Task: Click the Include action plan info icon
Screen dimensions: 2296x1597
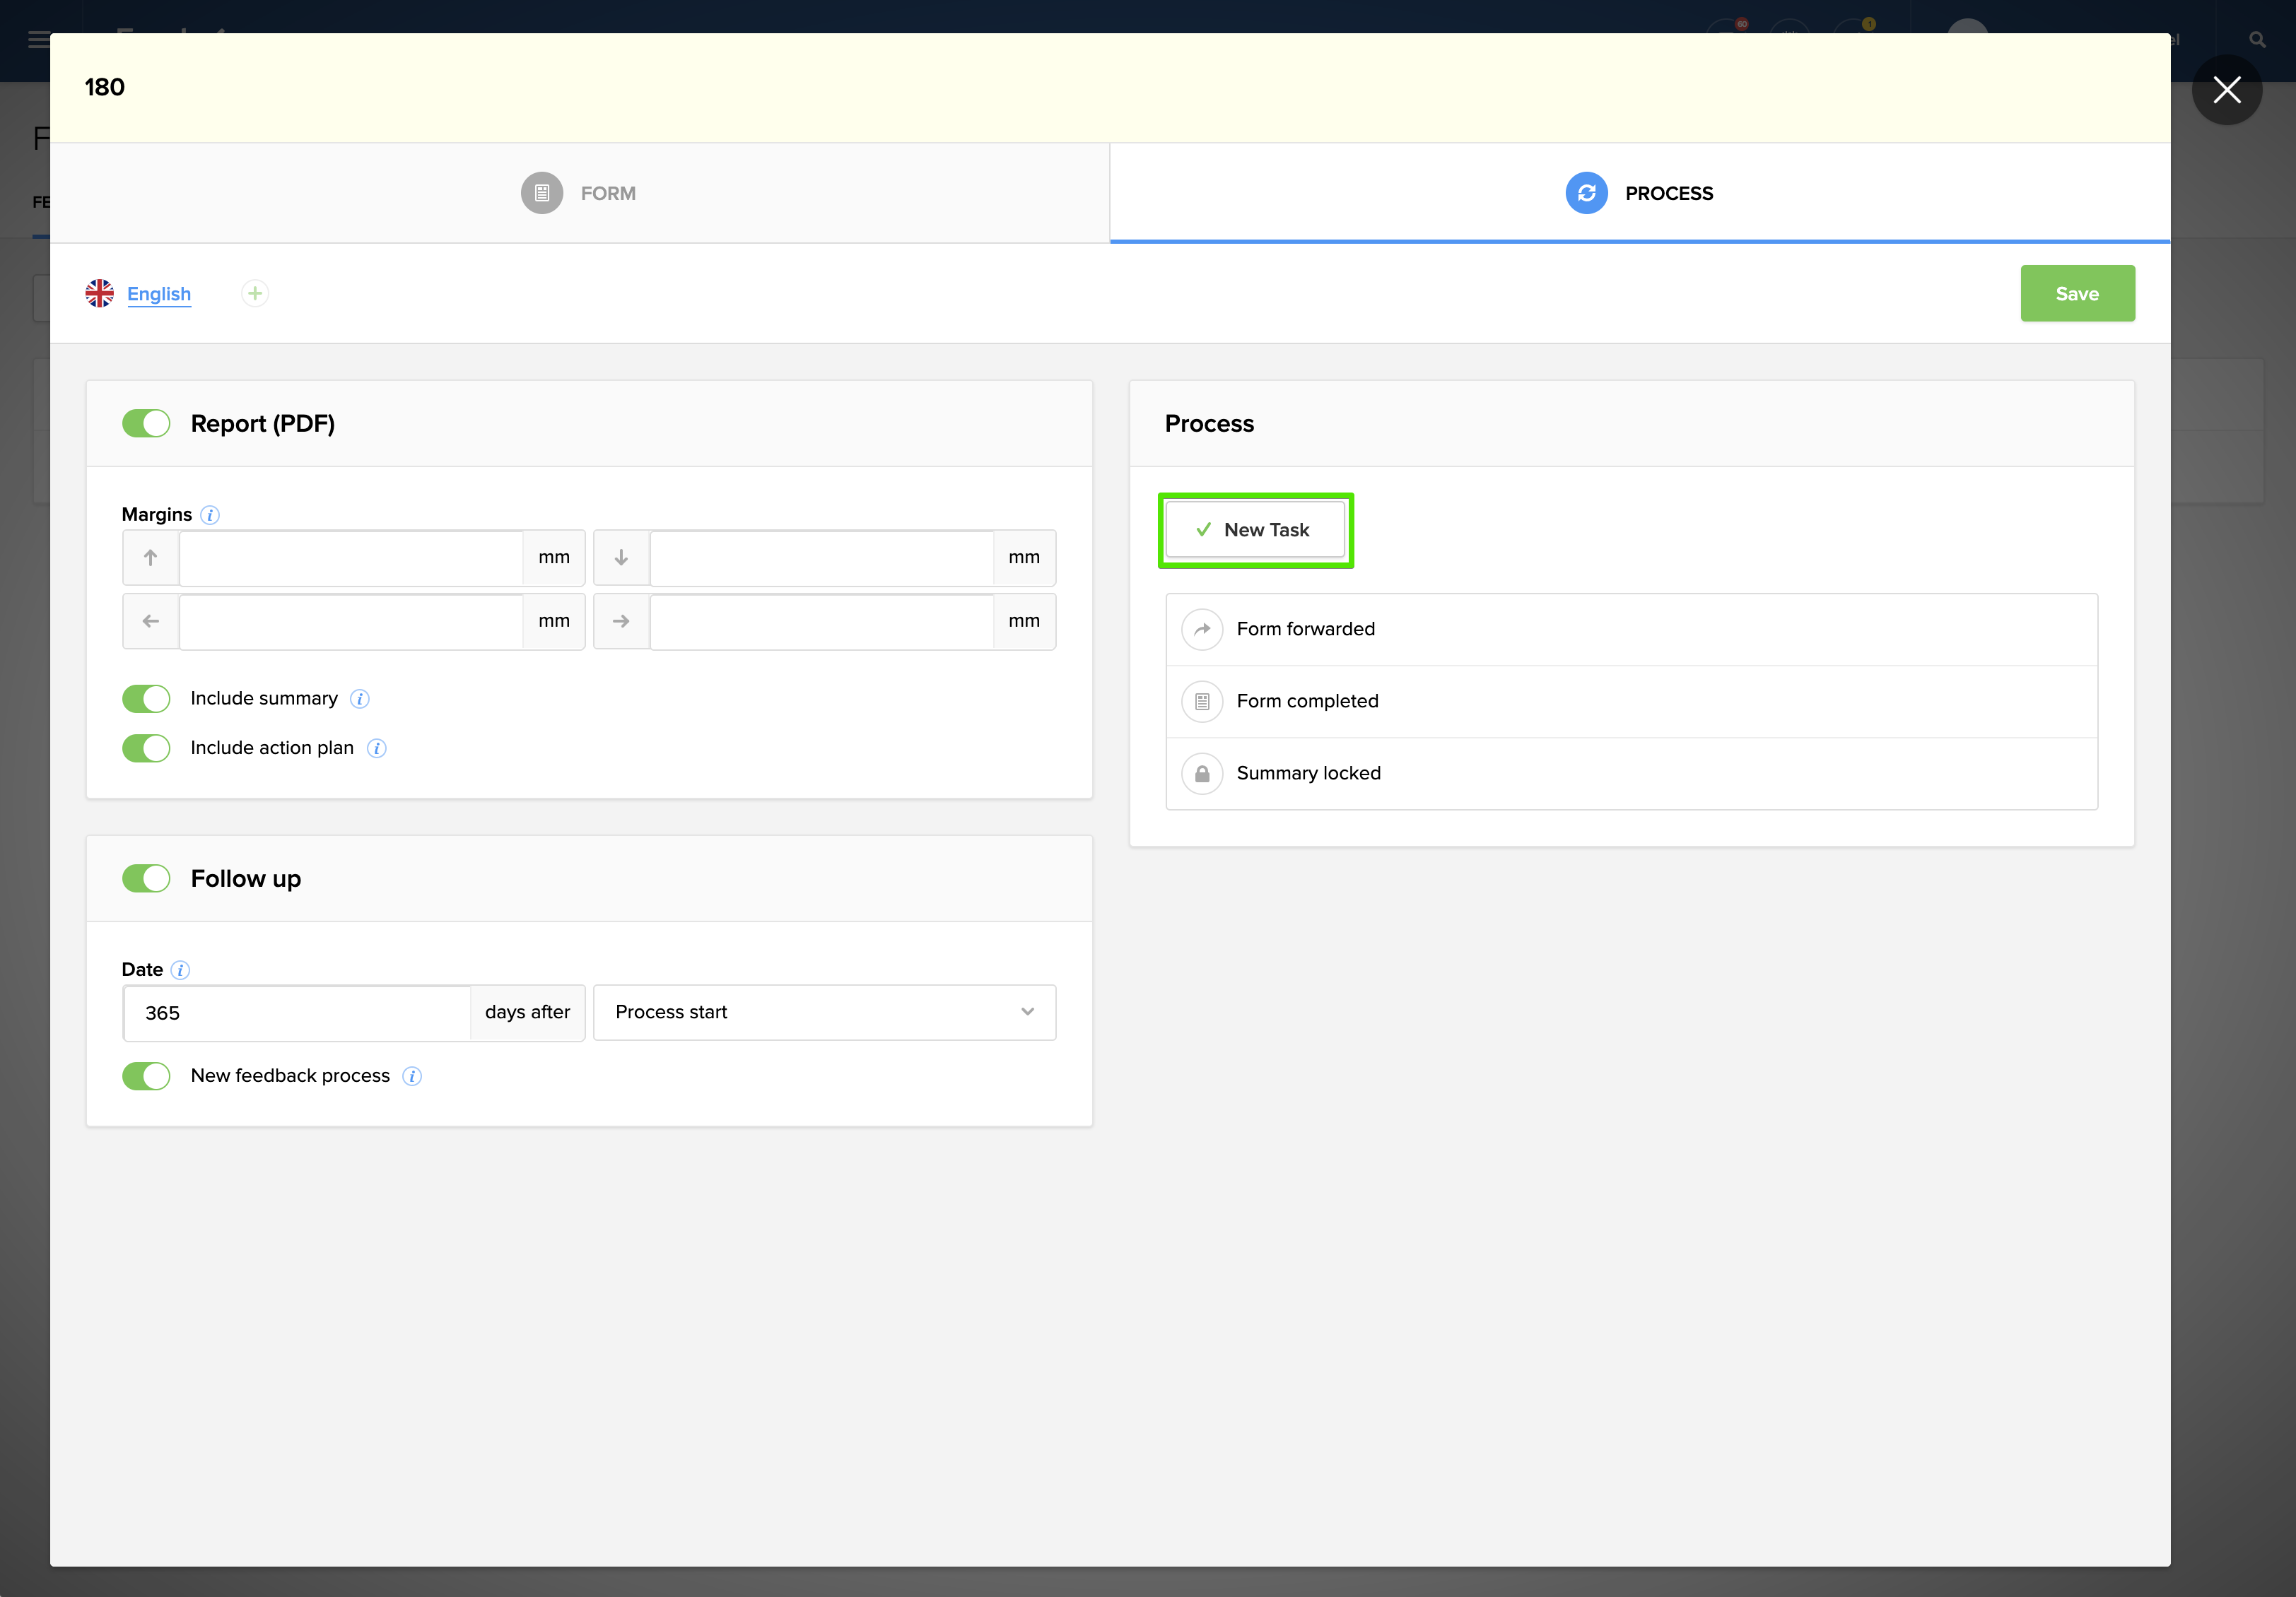Action: (x=377, y=748)
